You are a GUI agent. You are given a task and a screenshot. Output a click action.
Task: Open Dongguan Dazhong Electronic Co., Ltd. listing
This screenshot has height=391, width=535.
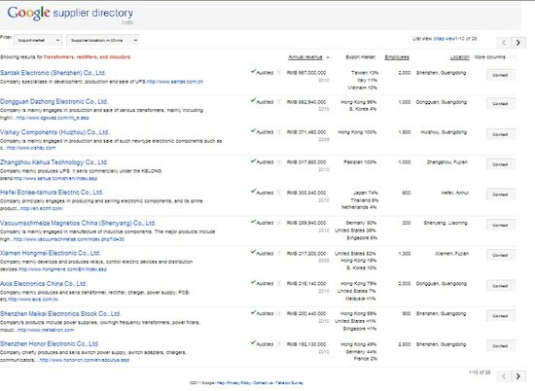pyautogui.click(x=53, y=101)
